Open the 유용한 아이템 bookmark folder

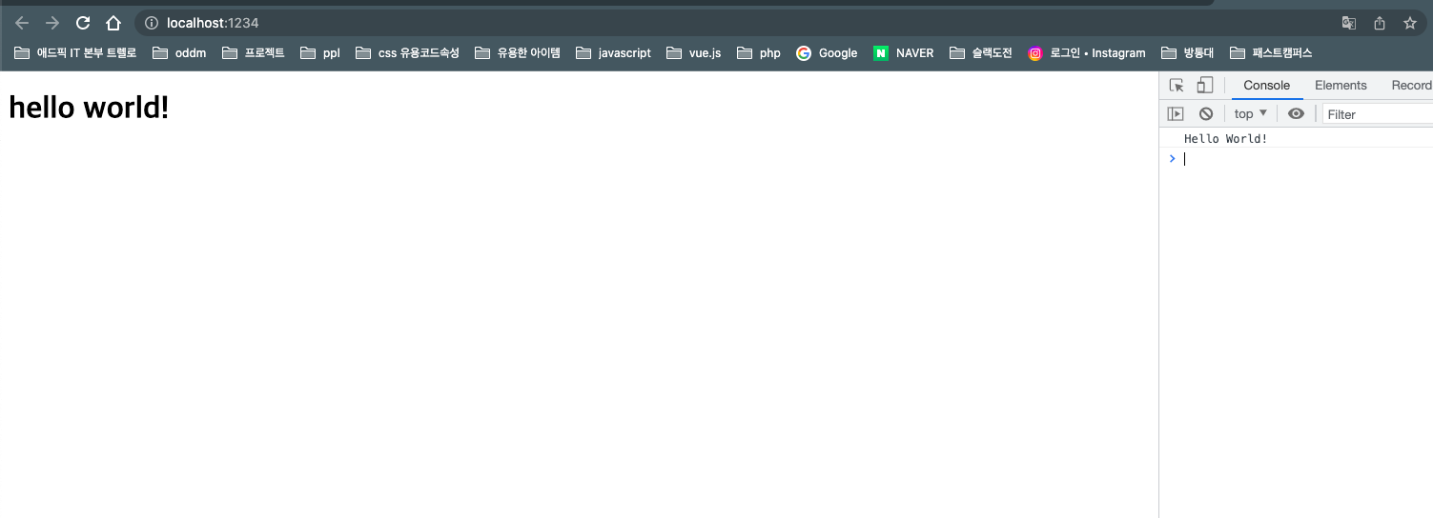518,53
